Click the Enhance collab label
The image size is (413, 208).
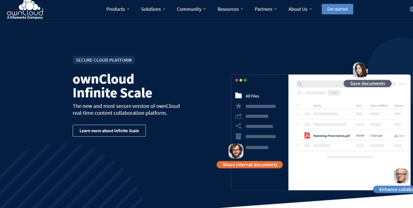393,189
